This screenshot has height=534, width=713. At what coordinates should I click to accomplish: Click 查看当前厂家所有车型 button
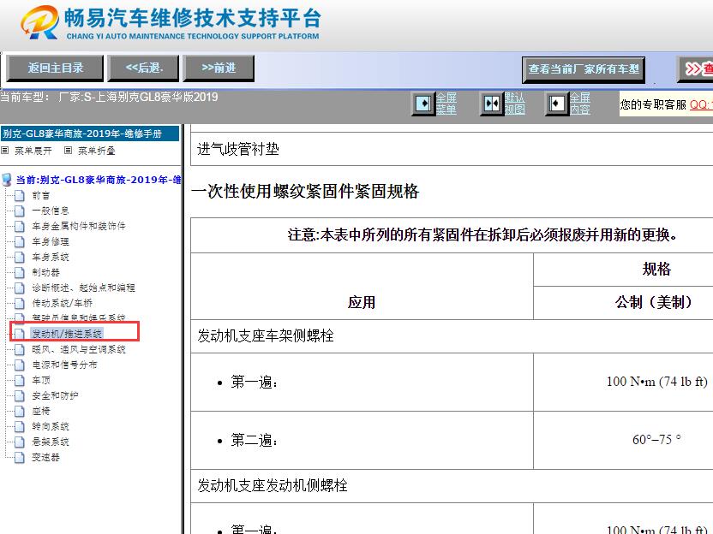tap(584, 69)
